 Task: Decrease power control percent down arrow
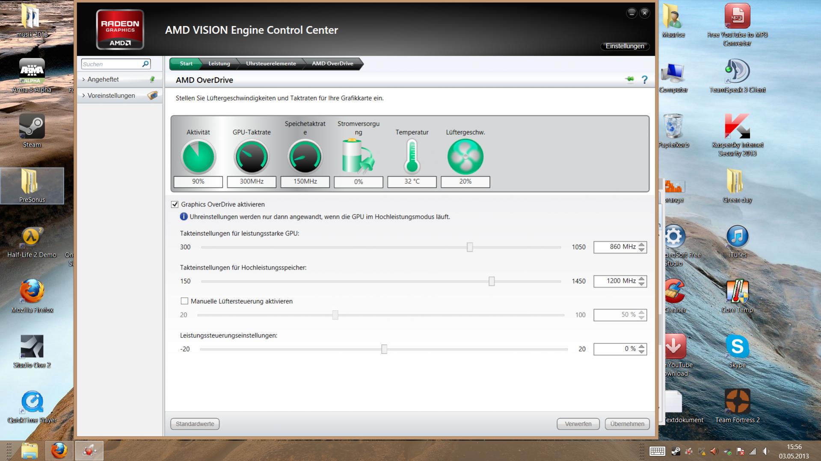click(x=641, y=352)
